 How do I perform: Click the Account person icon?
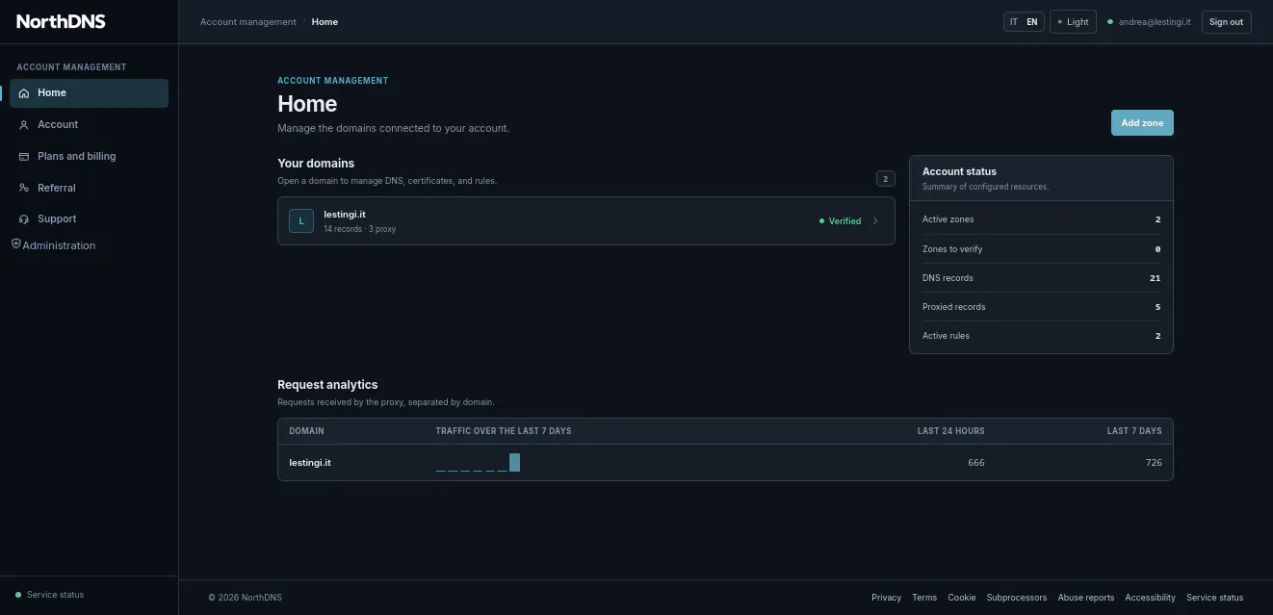click(x=24, y=125)
